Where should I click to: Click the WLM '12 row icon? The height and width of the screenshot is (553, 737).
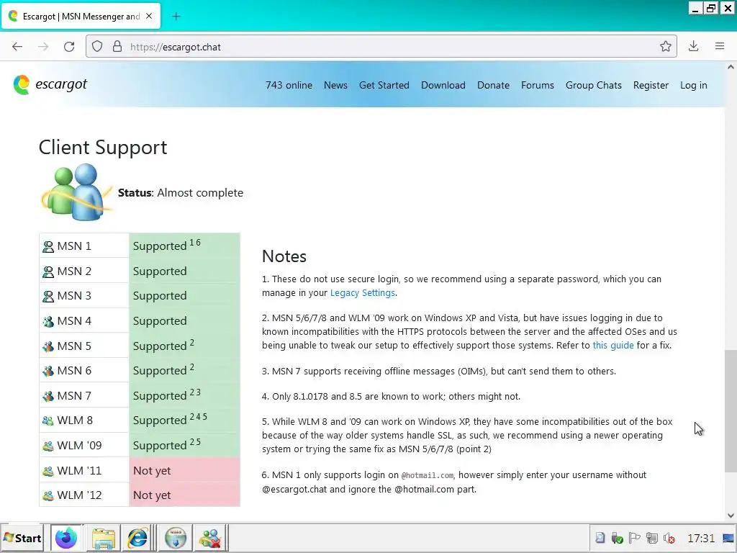[48, 495]
